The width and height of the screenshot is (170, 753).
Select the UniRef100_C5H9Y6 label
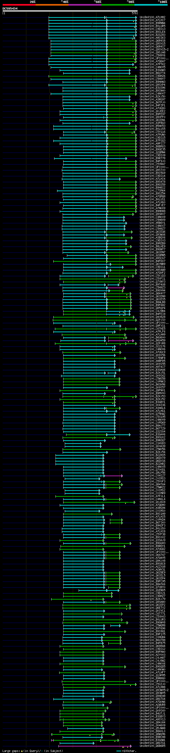152,56
